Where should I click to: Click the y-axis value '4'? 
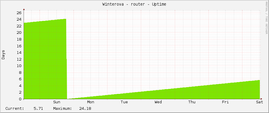coord(20,86)
